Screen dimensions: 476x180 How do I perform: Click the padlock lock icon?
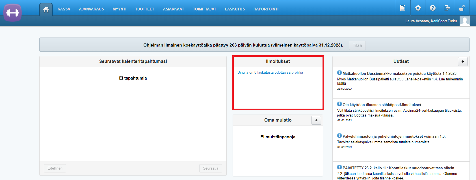462,8
